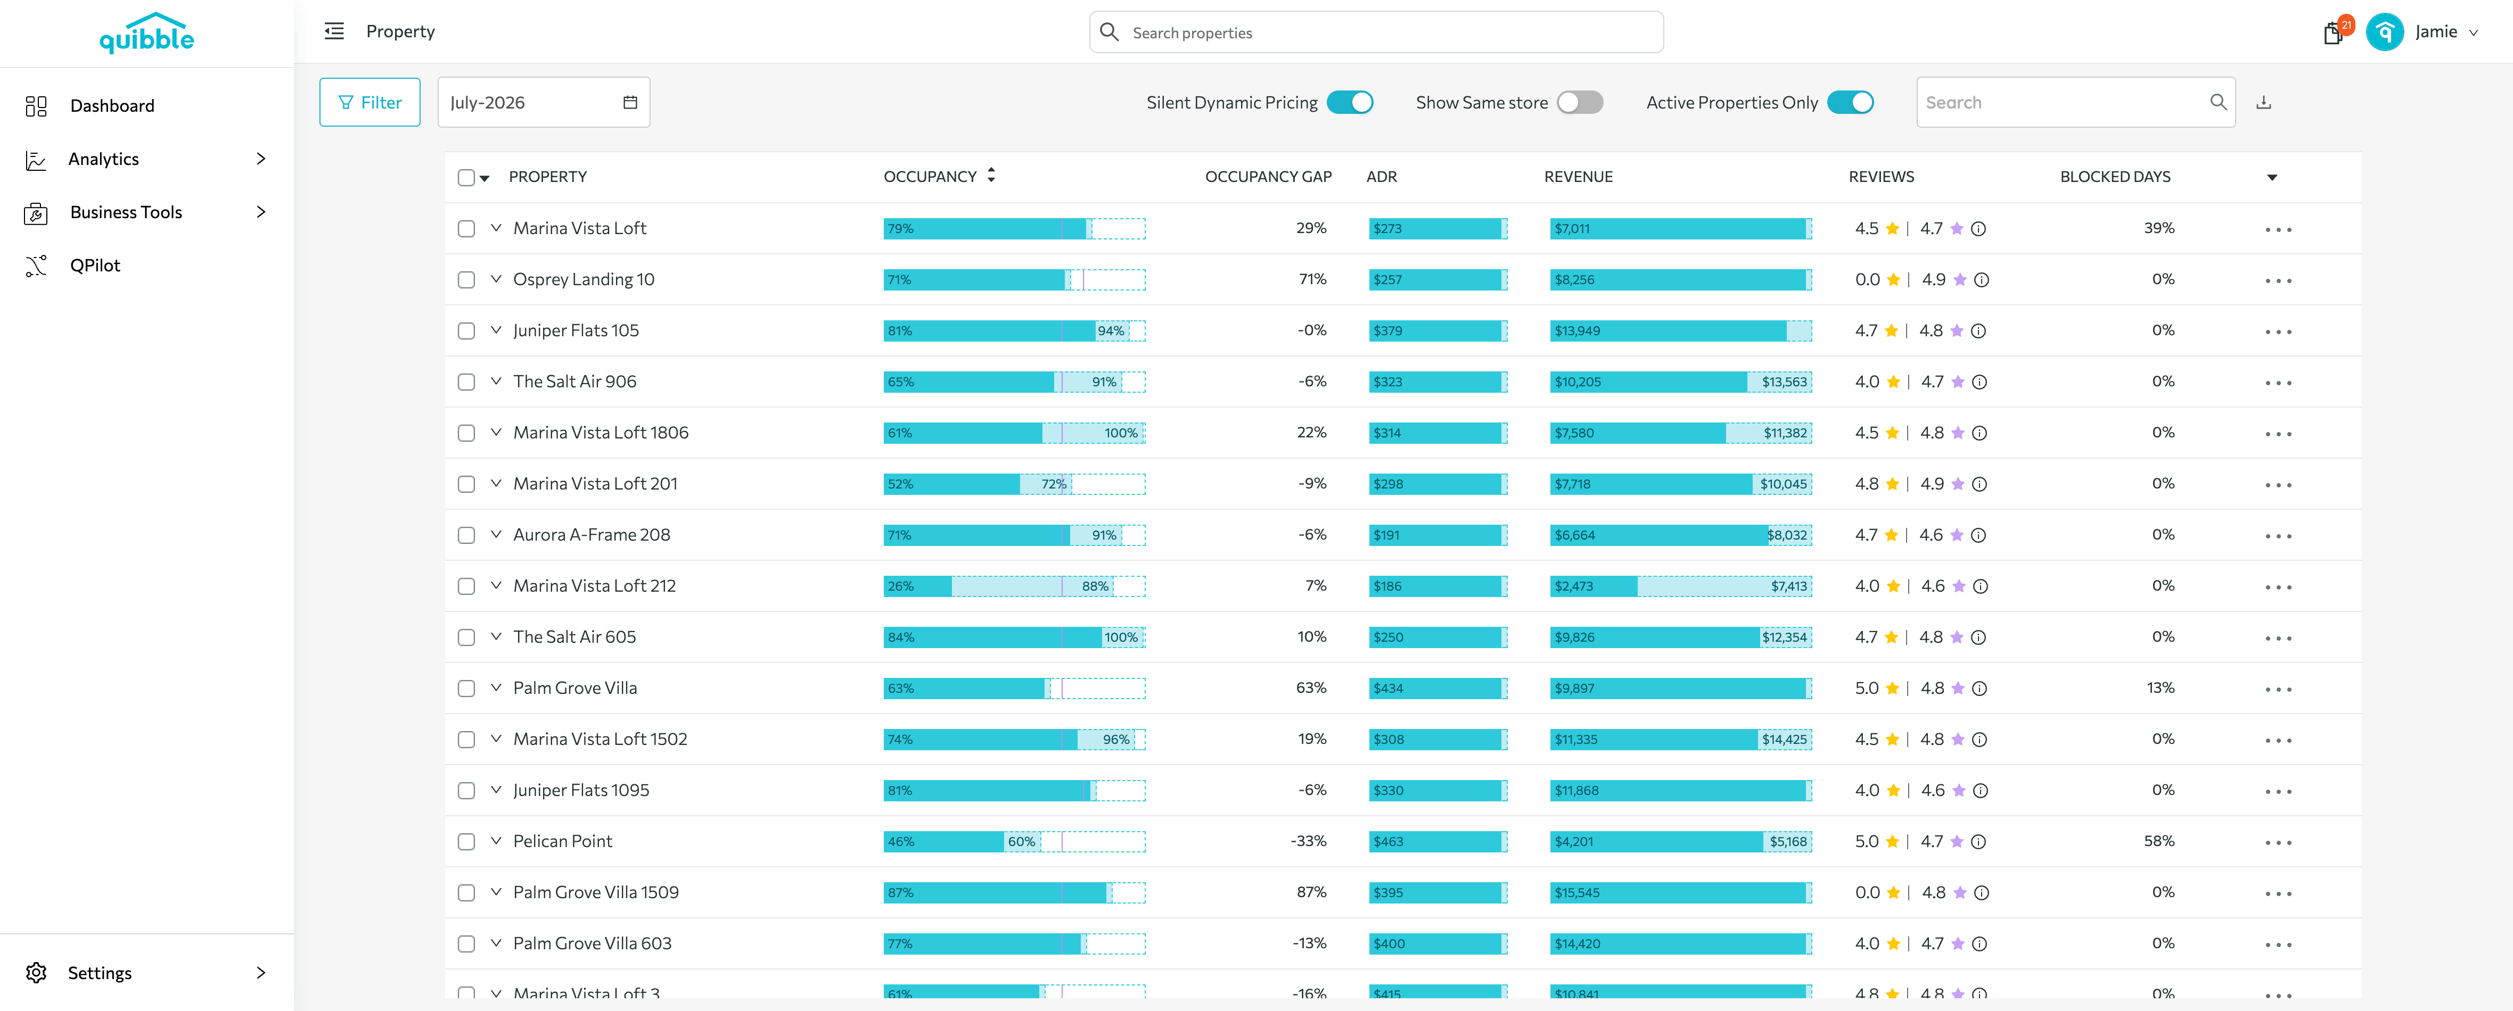Screen dimensions: 2513x1011
Task: Open the notifications clipboard icon
Action: (2333, 33)
